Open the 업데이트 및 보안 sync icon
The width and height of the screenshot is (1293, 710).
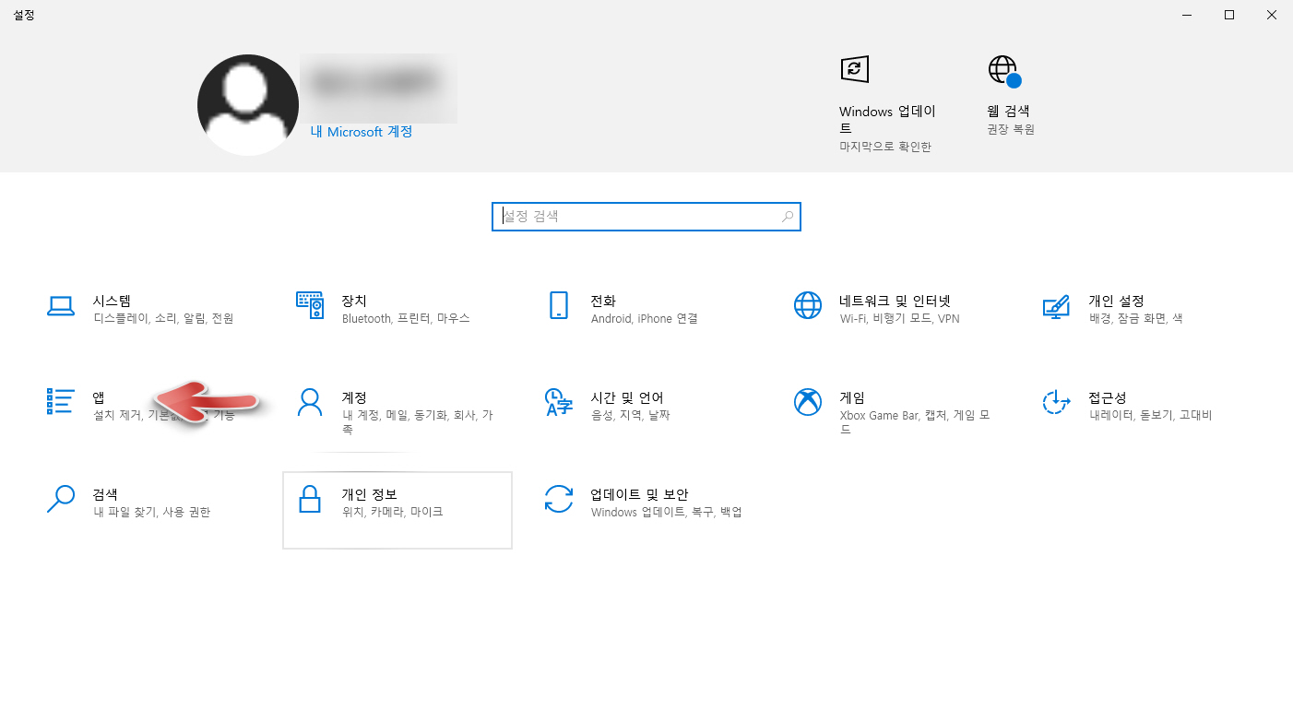pos(559,499)
